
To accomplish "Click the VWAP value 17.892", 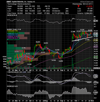I will [x=47, y=13].
